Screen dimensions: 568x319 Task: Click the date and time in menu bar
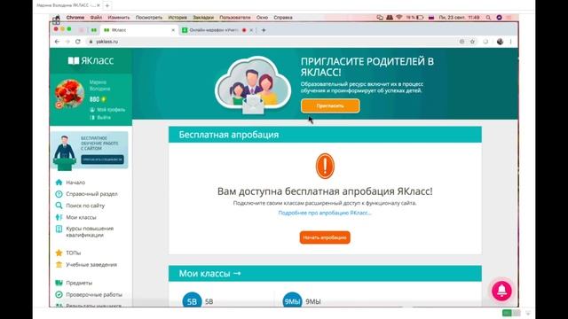460,18
